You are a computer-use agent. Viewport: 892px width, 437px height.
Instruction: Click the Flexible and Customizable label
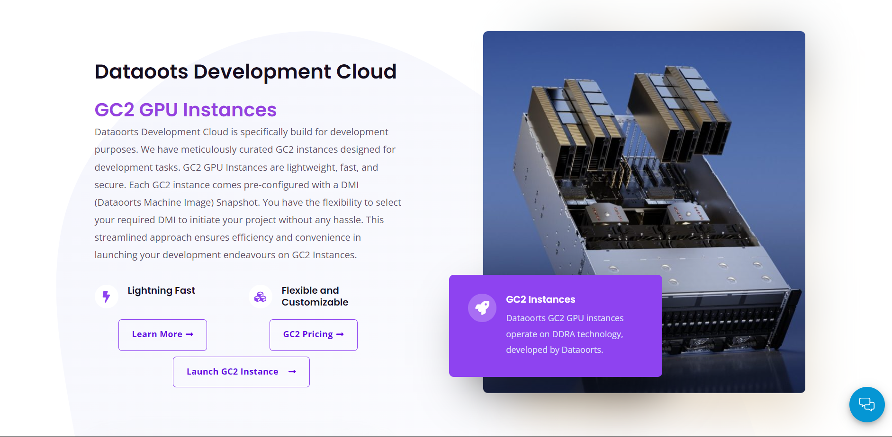click(x=315, y=297)
